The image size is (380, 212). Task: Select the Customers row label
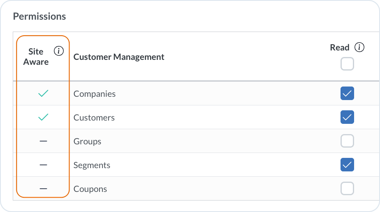[94, 118]
